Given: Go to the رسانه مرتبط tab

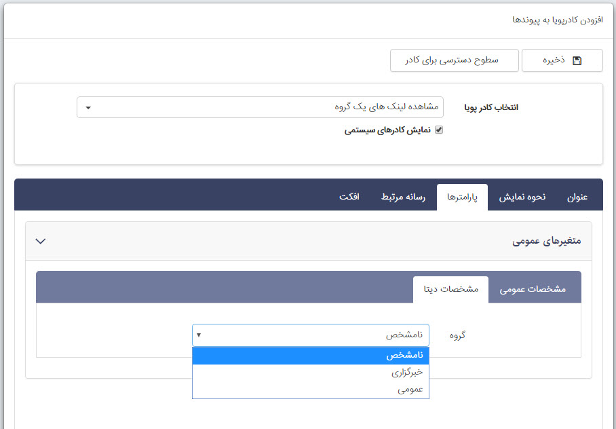Looking at the screenshot, I should click(x=405, y=198).
